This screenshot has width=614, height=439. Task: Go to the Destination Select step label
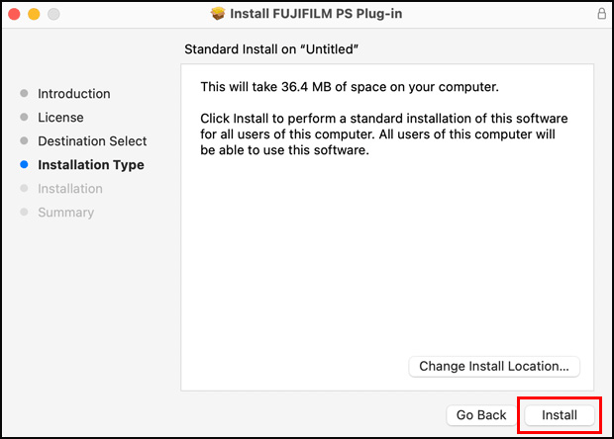(x=92, y=141)
